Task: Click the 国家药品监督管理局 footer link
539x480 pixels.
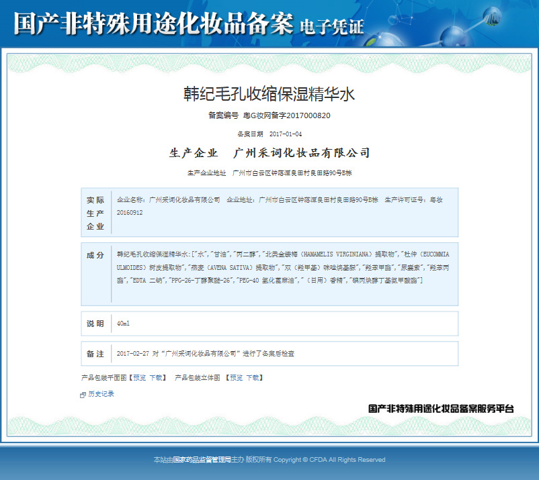Action: coord(202,459)
